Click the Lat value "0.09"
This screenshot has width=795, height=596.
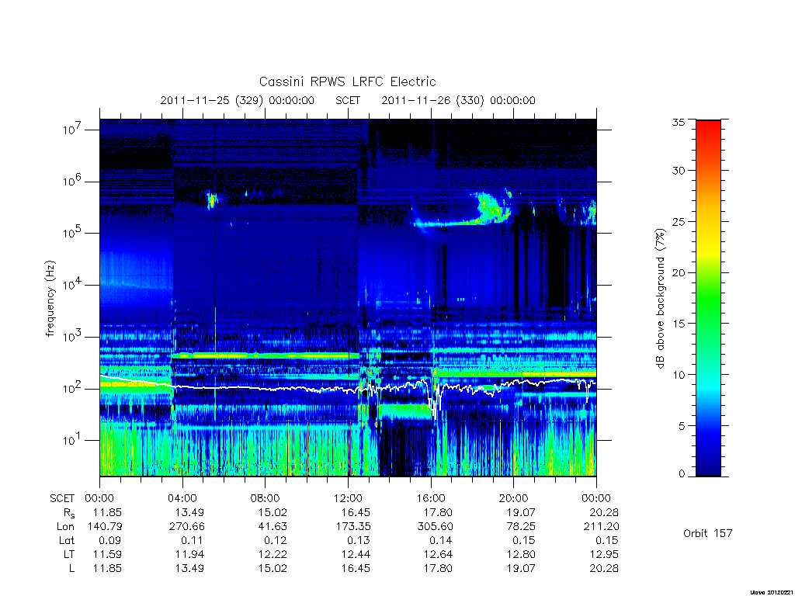[x=110, y=541]
